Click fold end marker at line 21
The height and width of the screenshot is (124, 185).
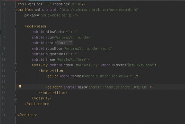tap(15, 115)
